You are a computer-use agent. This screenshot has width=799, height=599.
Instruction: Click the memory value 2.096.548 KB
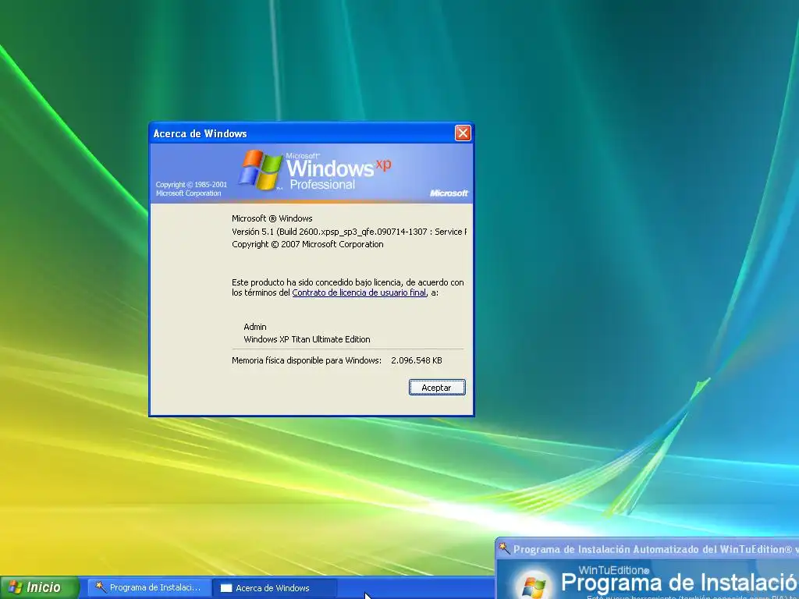coord(417,360)
